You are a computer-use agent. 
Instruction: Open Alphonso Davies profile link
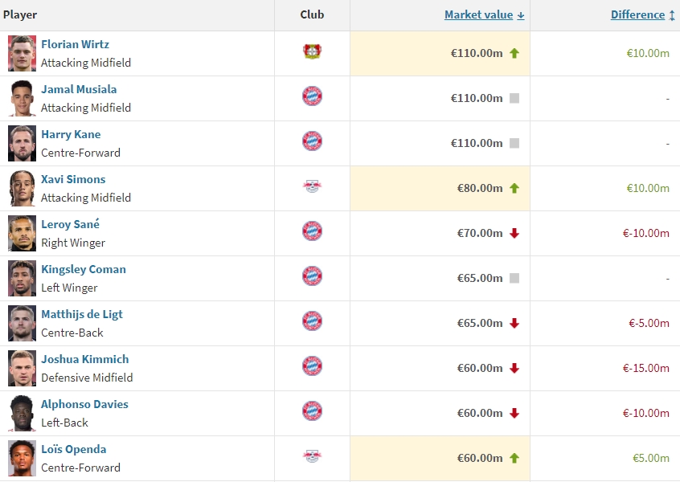(84, 404)
